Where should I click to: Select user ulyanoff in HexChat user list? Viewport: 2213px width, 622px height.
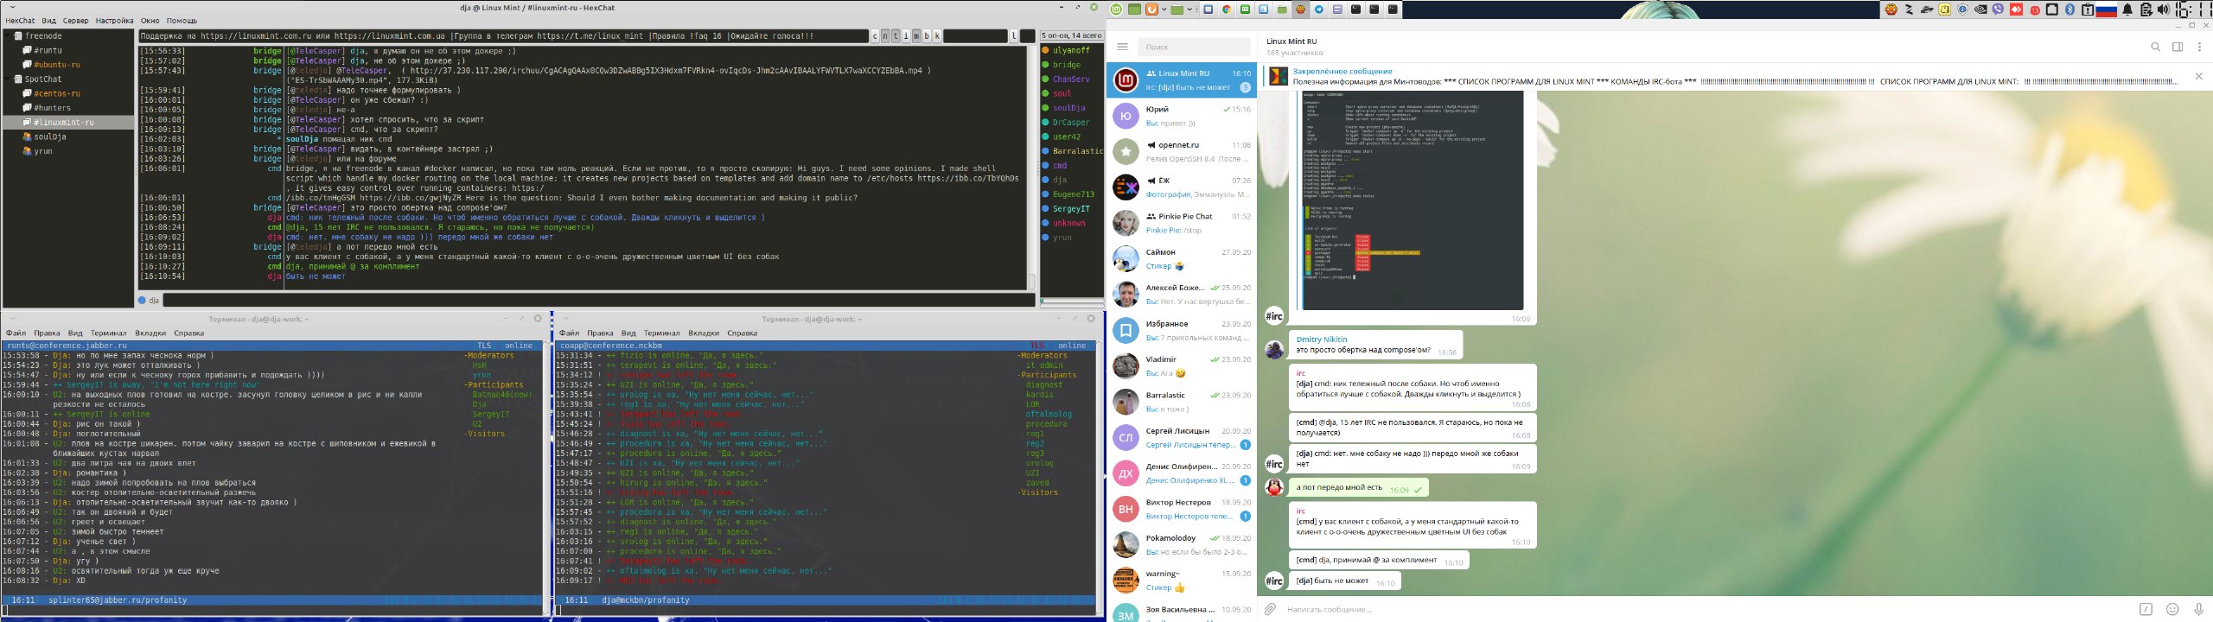[1071, 50]
